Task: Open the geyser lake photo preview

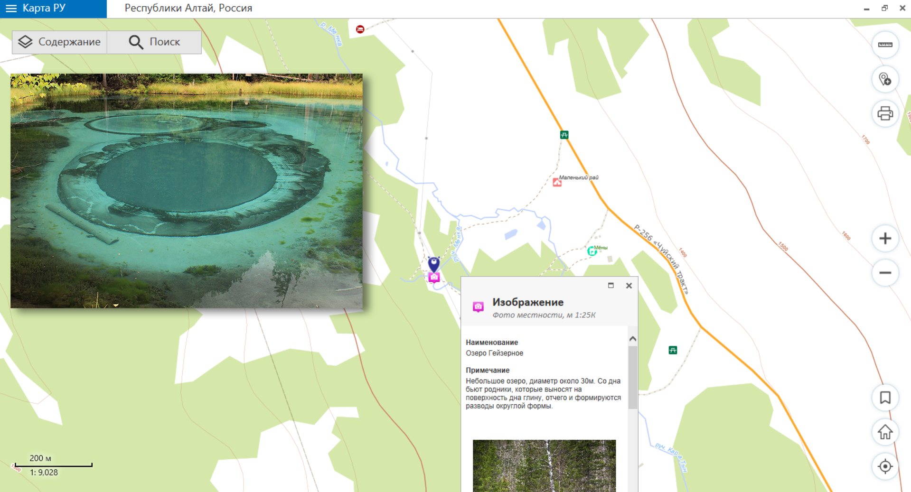Action: [x=187, y=191]
